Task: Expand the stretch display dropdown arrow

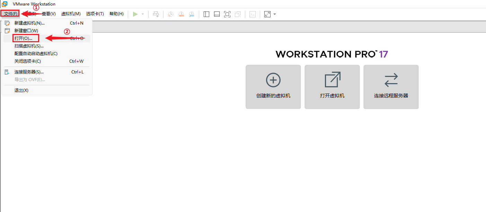Action: [275, 14]
